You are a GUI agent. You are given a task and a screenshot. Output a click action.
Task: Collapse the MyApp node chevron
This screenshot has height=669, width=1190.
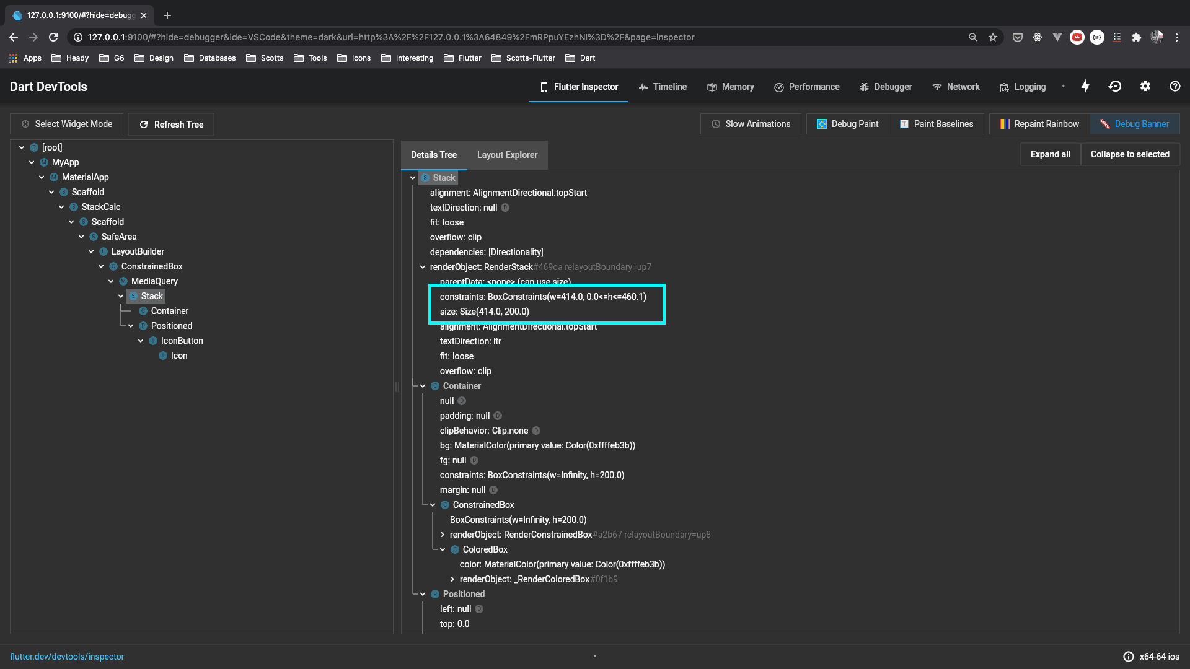tap(32, 162)
